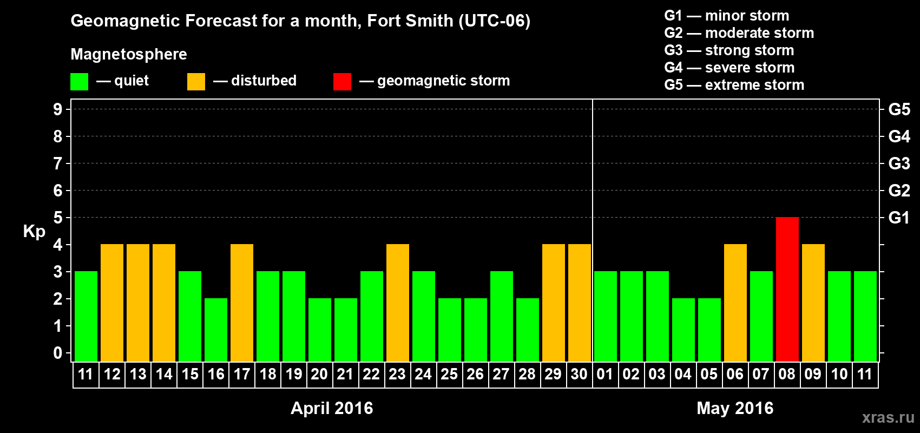Viewport: 920px width, 433px height.
Task: Click the 'G4 — severe storm' legend line
Action: (x=730, y=68)
